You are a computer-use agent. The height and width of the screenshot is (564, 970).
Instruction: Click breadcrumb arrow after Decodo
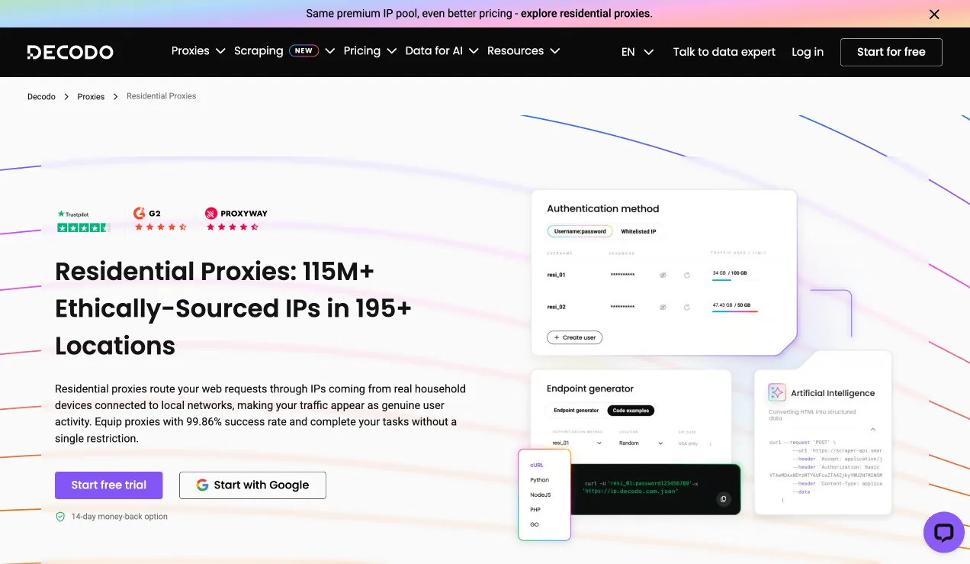tap(66, 97)
